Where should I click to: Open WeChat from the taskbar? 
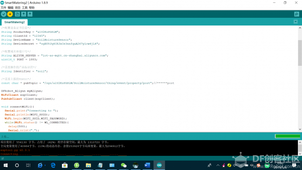[x=124, y=166]
